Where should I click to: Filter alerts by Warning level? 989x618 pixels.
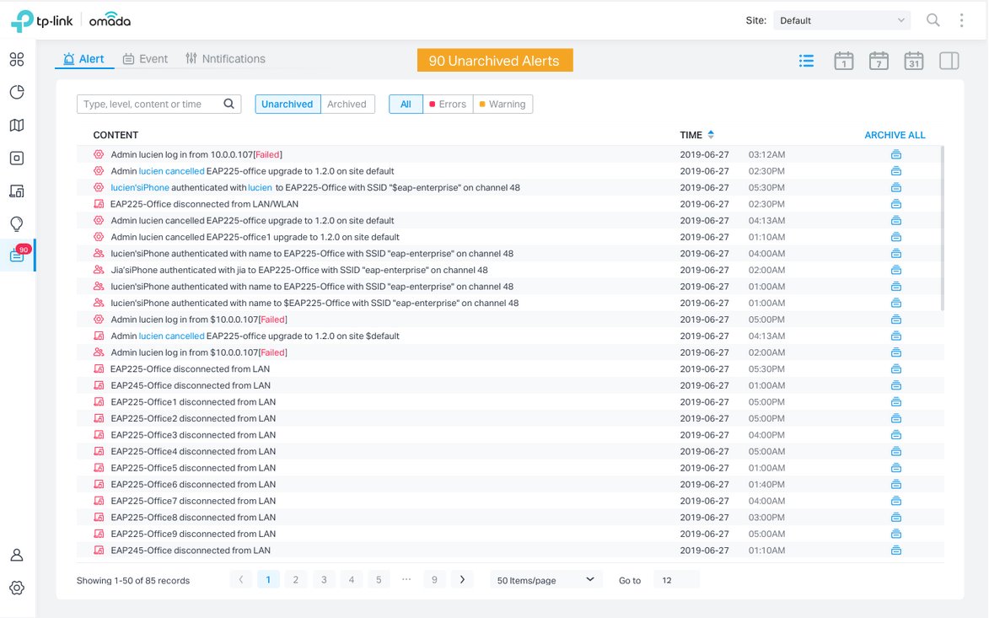pyautogui.click(x=503, y=104)
